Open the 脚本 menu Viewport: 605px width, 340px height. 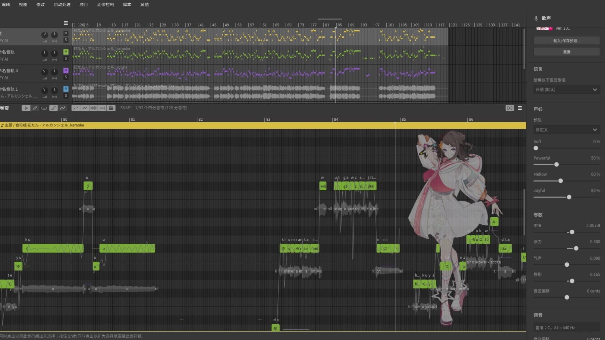[127, 5]
